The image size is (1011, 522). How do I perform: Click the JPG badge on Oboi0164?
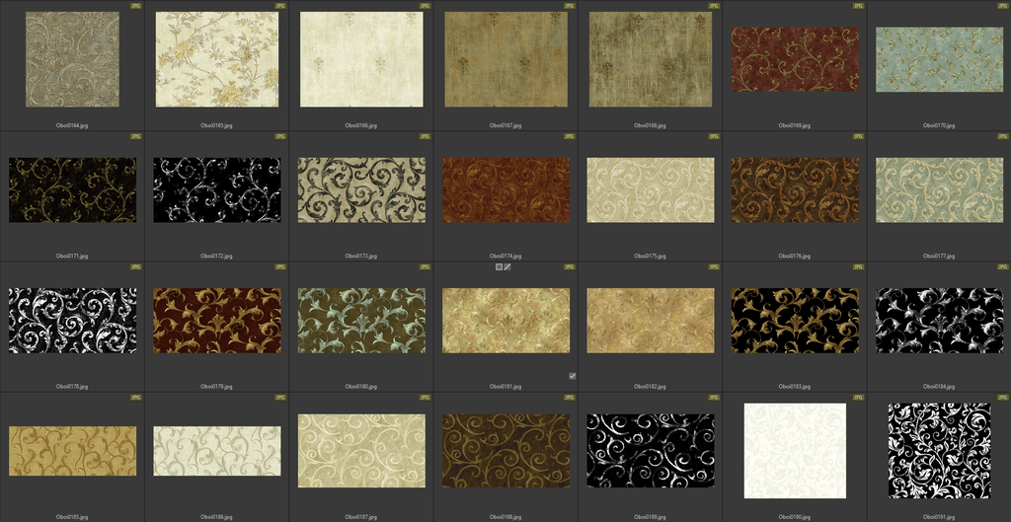click(135, 6)
